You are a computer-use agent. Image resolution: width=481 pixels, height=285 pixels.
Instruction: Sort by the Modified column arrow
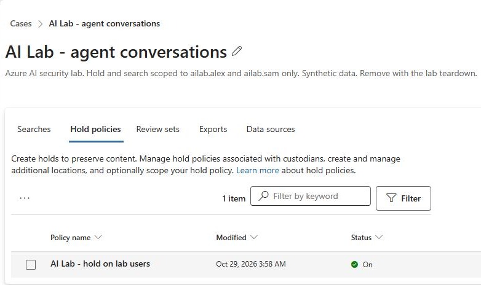click(254, 237)
